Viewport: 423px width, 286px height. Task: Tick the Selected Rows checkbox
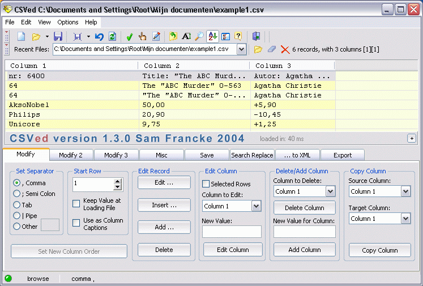click(206, 184)
